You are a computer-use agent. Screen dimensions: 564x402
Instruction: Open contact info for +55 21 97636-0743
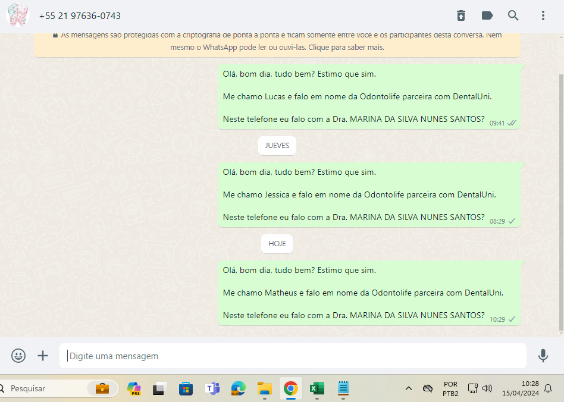pyautogui.click(x=80, y=16)
